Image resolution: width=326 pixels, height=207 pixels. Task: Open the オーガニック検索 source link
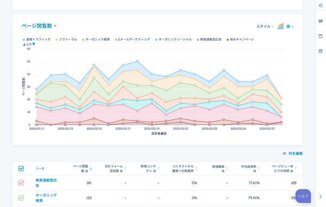(46, 198)
